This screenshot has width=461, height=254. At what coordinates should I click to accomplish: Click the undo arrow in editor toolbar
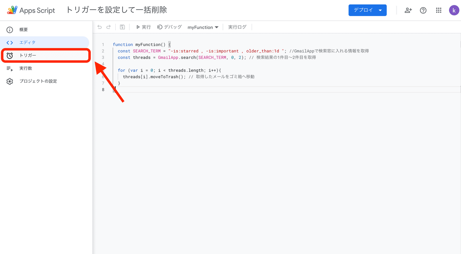[99, 27]
